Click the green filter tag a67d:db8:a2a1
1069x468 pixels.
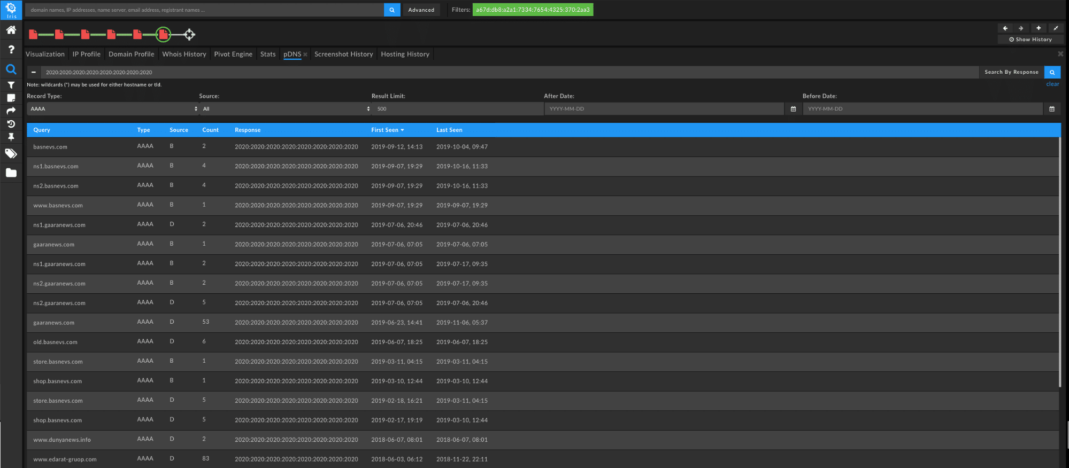[533, 10]
